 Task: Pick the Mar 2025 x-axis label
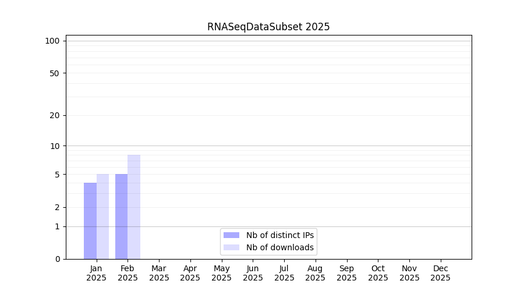[x=159, y=273]
